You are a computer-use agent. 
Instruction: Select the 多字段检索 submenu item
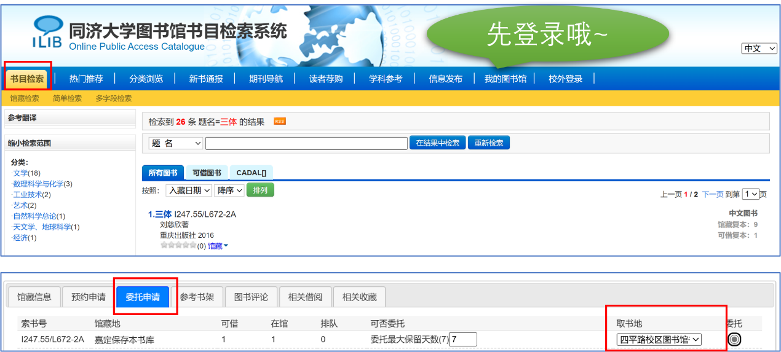(x=114, y=98)
